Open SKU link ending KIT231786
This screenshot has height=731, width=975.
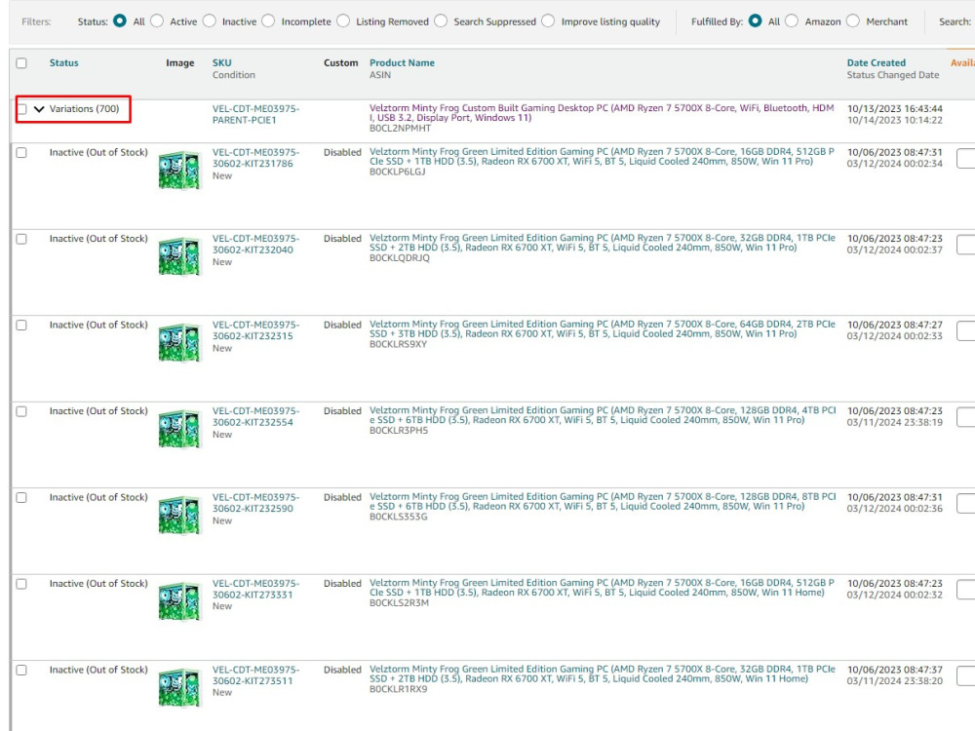[x=255, y=158]
